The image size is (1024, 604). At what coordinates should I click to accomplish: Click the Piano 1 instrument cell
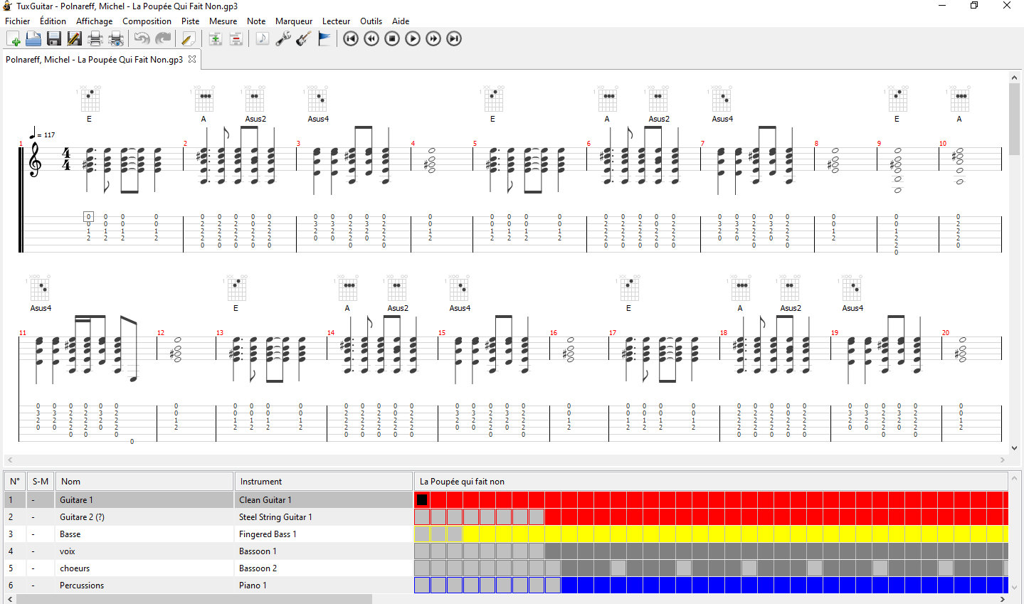pyautogui.click(x=324, y=586)
